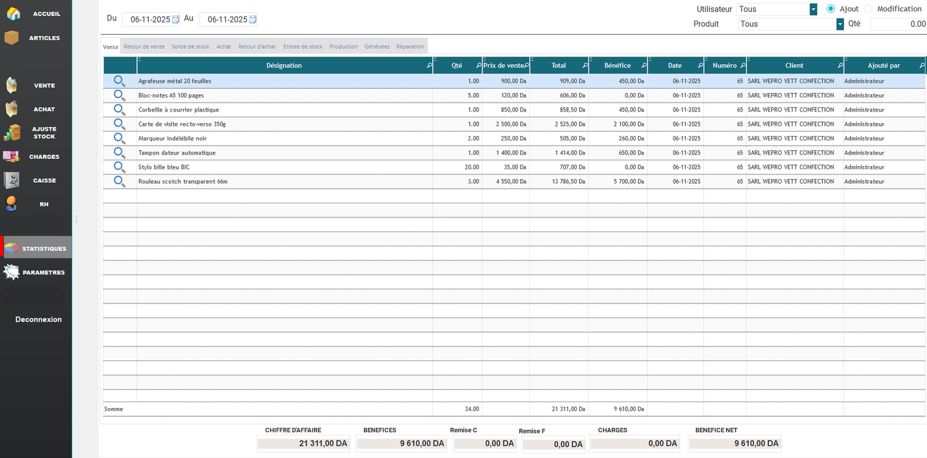Open the Caisse safe icon
Screen dimensions: 927x458
pos(12,180)
